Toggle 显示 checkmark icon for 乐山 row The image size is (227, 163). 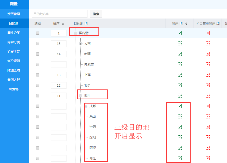pyautogui.click(x=180, y=117)
